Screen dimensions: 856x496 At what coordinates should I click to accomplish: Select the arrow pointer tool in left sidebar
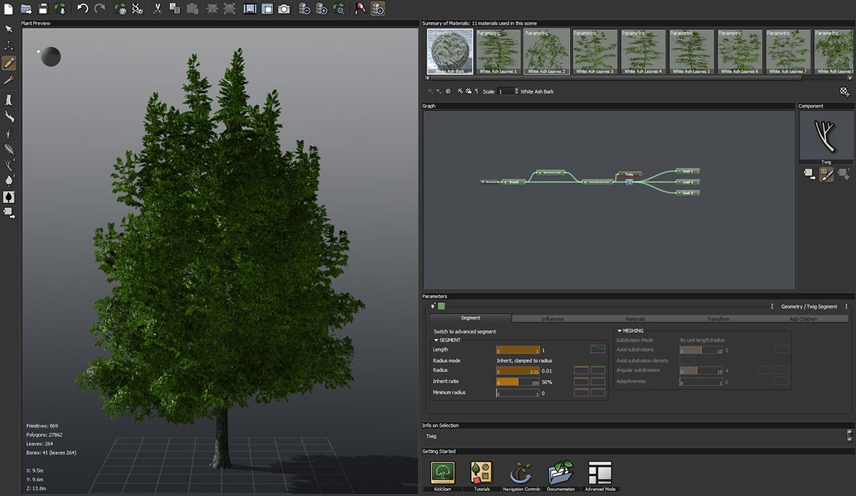9,29
